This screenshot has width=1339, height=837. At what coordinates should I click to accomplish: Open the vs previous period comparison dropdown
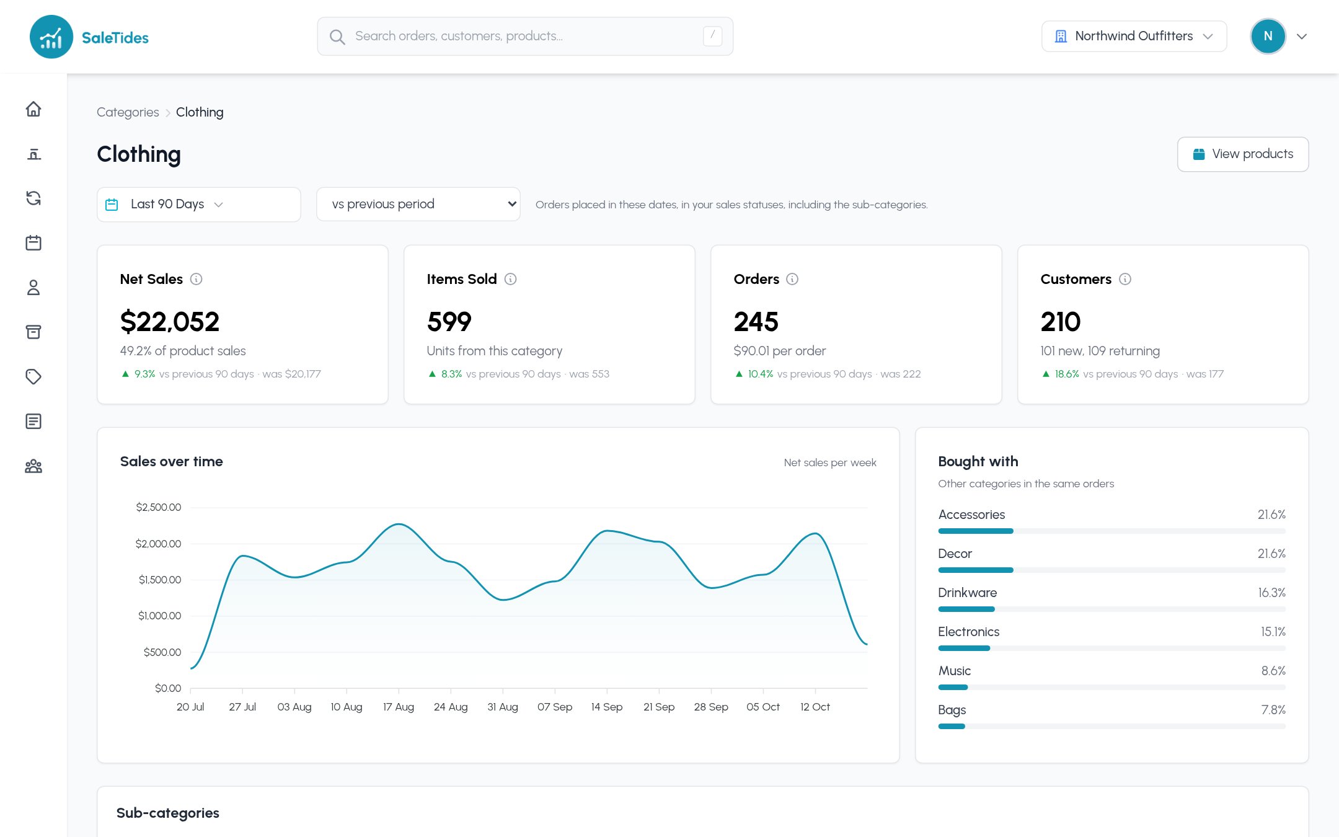tap(418, 204)
